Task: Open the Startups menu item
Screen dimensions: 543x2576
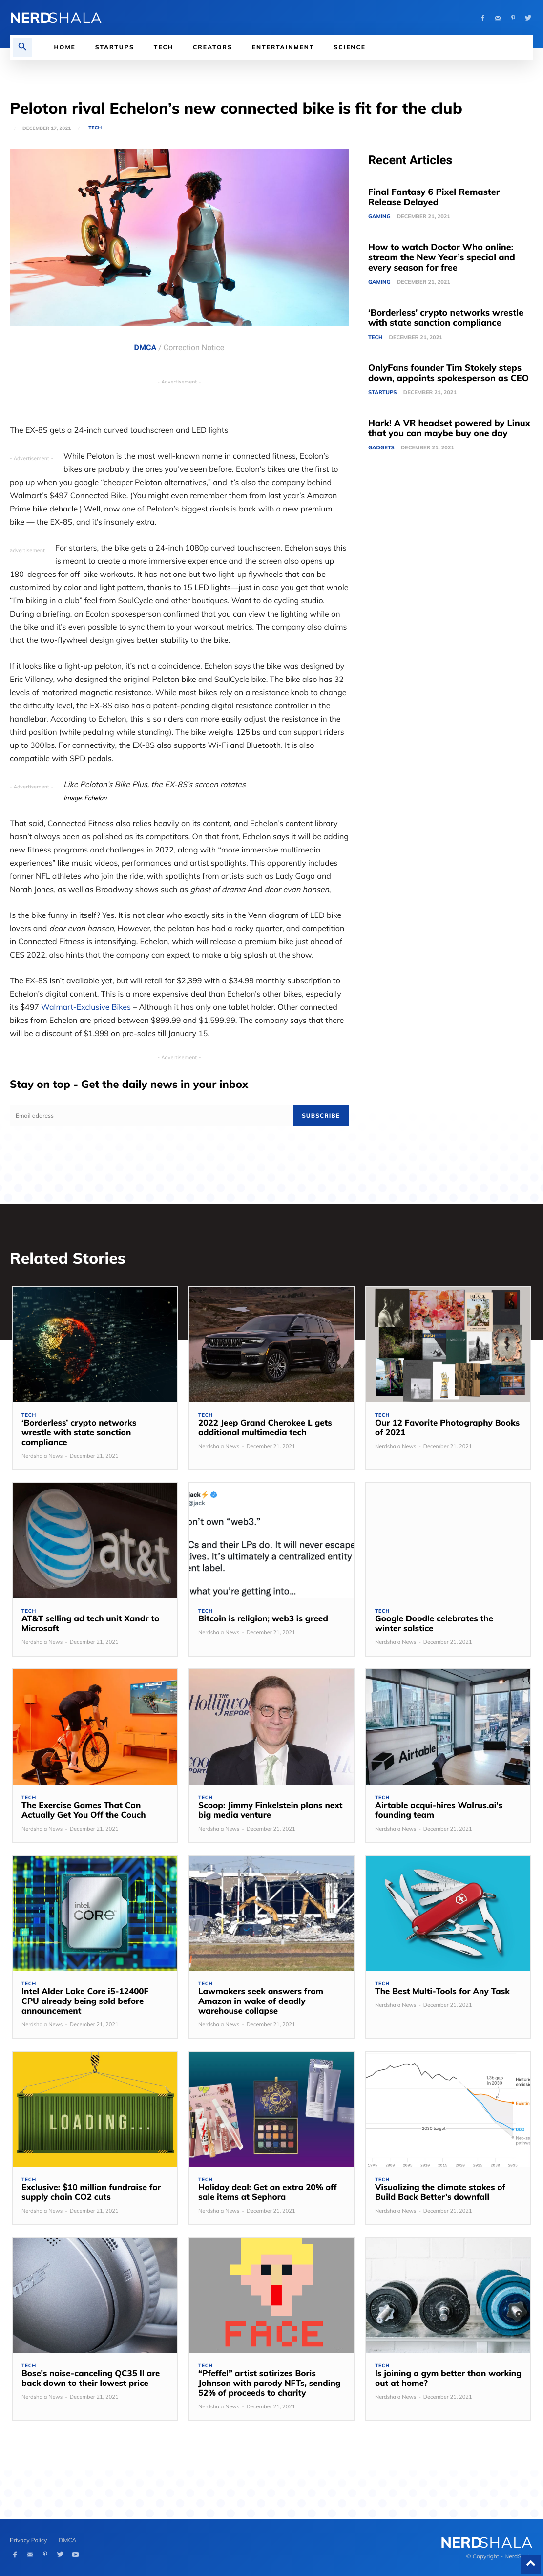Action: 114,47
